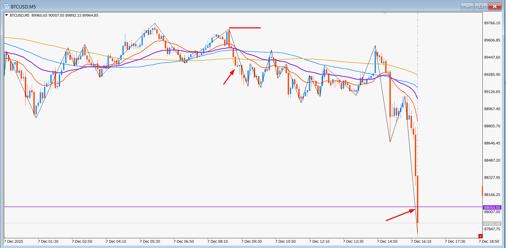The width and height of the screenshot is (506, 248).
Task: Click the 89285.90 price scale label
Action: tap(492, 74)
